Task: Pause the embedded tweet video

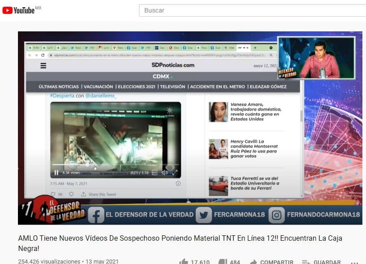Action: (x=56, y=173)
